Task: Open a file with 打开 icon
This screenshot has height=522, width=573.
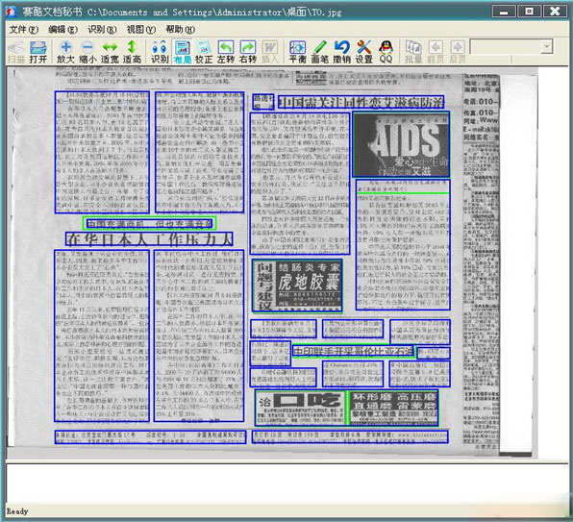Action: coord(38,52)
